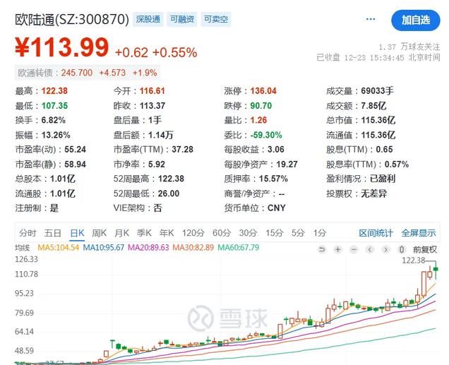Click the 52周最低 value 26.00
This screenshot has height=365, width=449.
coord(168,193)
